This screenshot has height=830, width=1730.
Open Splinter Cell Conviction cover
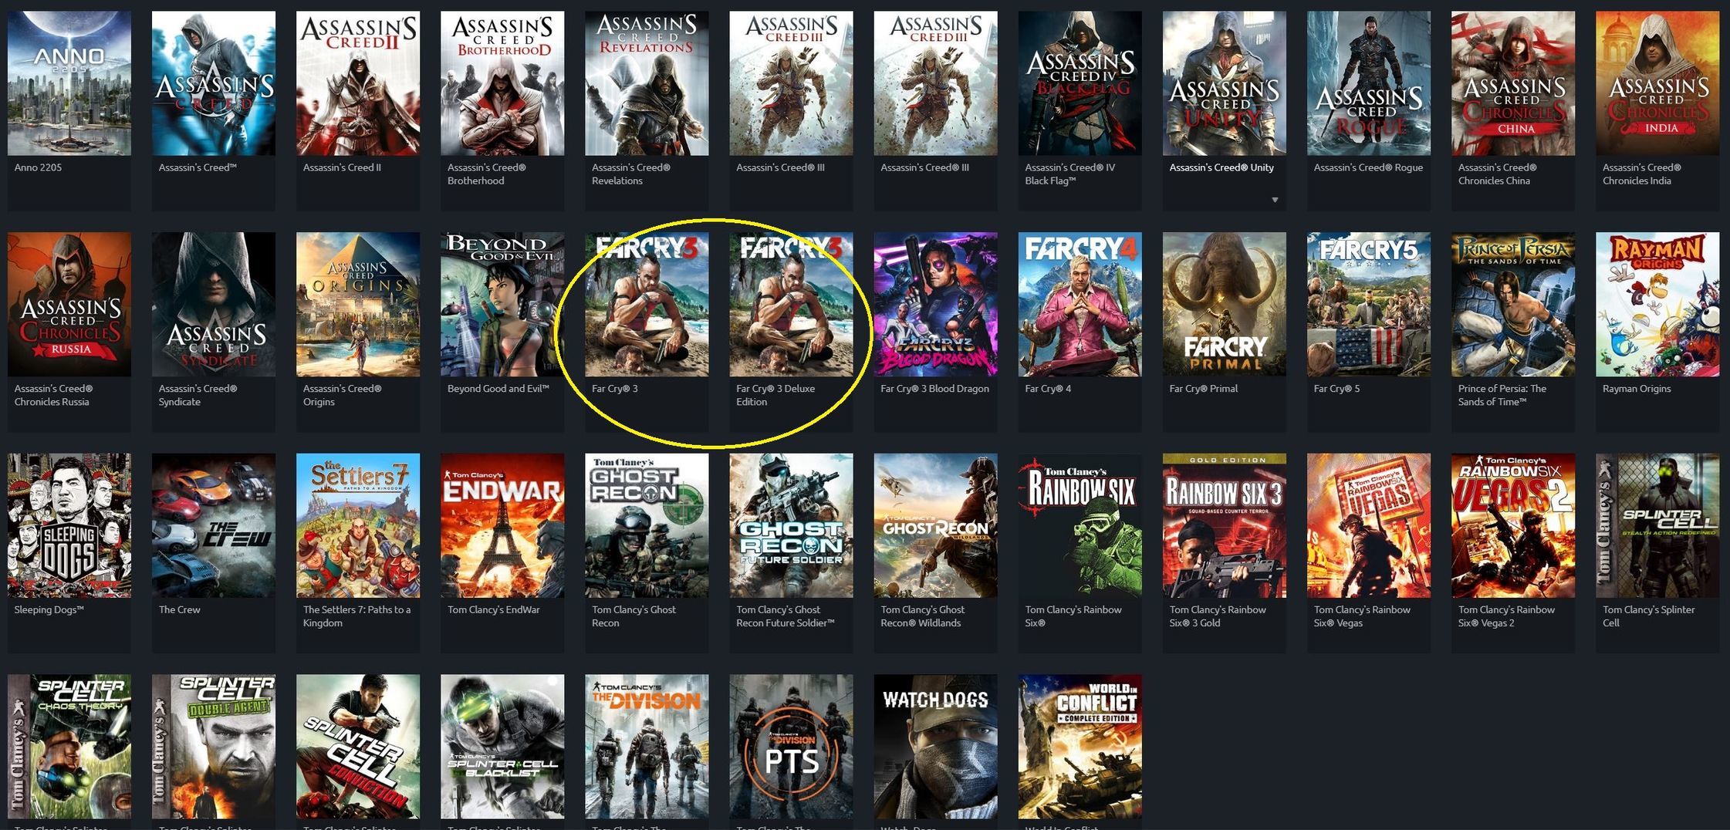pos(358,747)
